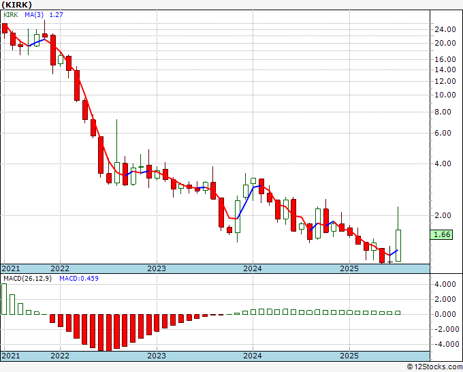
Task: Click the 4.000 MACD axis label
Action: 445,285
